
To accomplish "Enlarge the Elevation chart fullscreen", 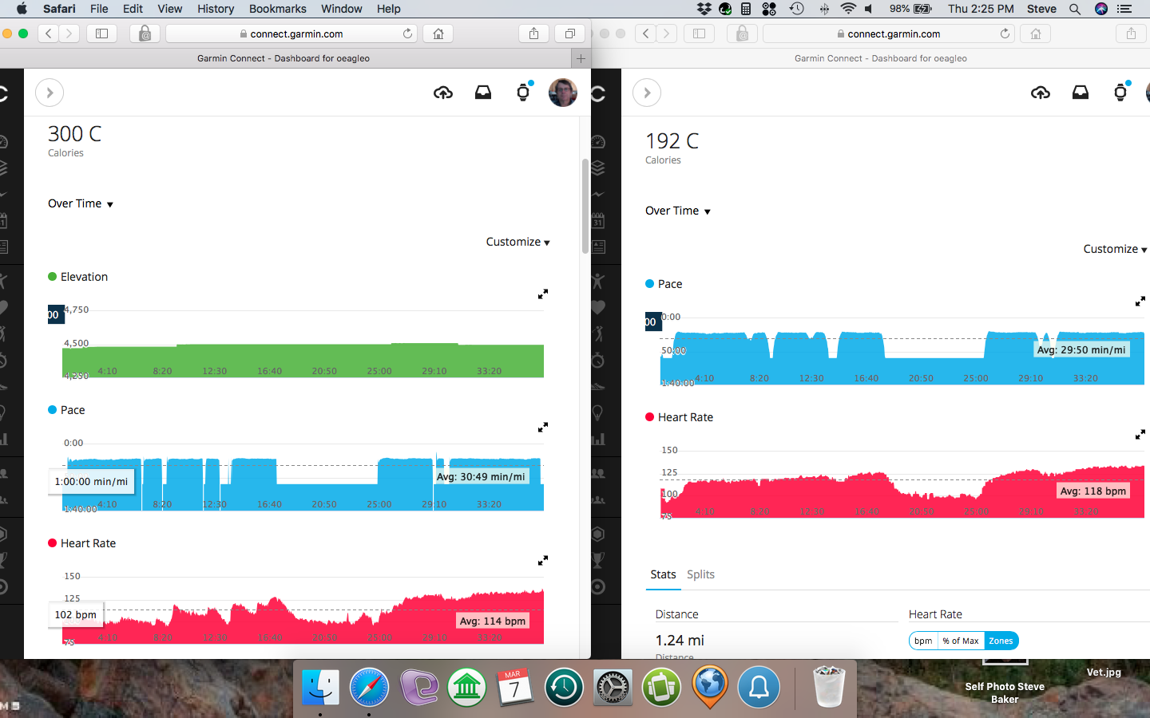I will [543, 294].
